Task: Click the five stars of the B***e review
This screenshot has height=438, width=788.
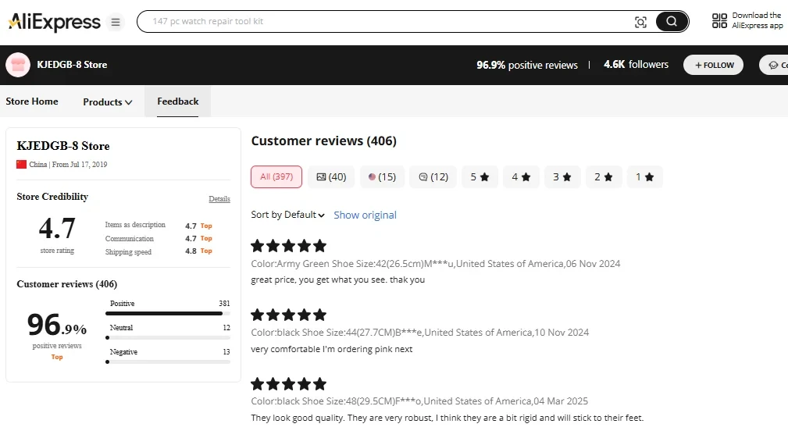Action: [x=288, y=315]
